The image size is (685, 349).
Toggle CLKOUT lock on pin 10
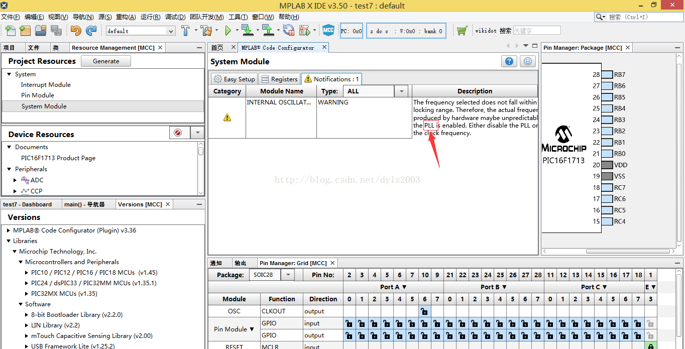(424, 311)
